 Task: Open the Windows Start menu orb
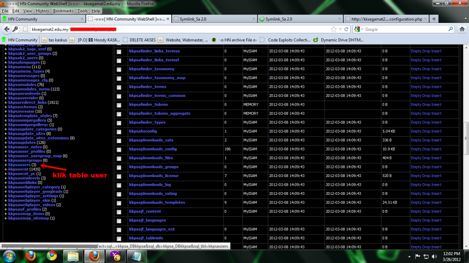click(9, 255)
